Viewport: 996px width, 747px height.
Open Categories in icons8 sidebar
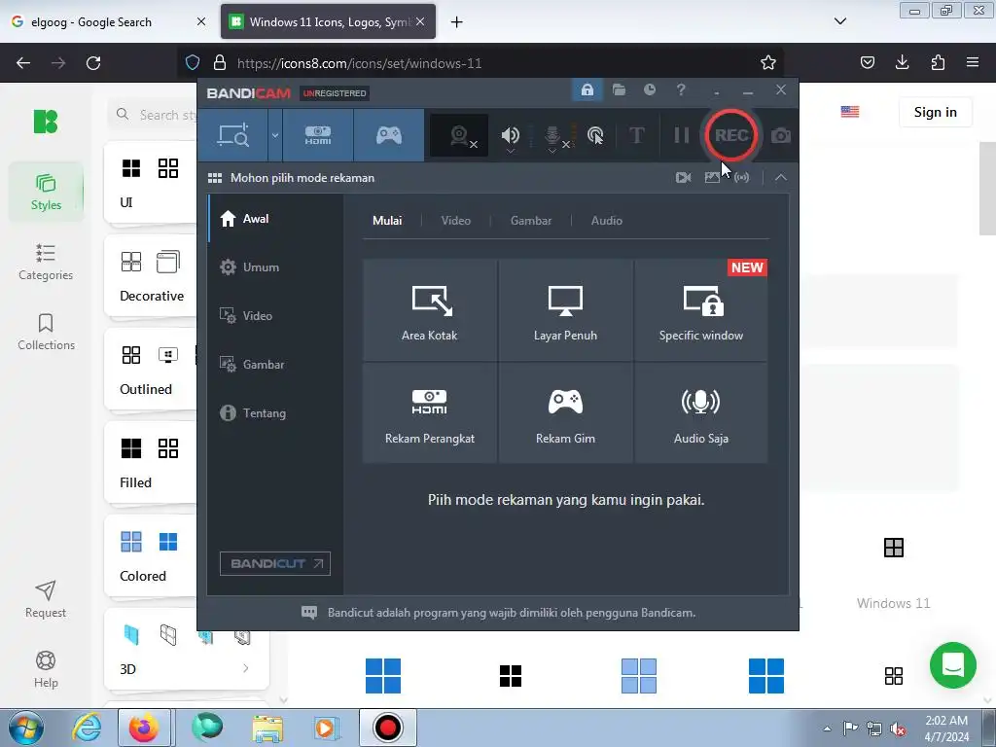click(46, 262)
